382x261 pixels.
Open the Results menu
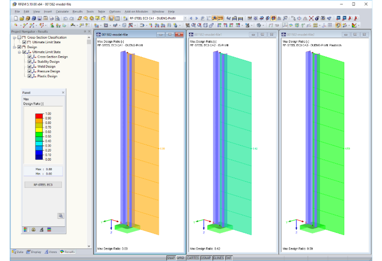pos(77,12)
